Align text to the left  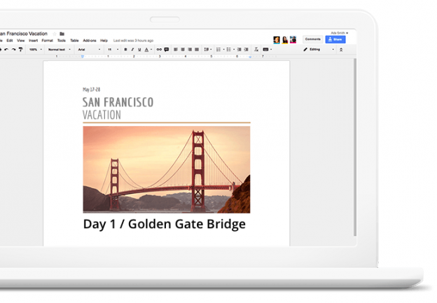[176, 50]
